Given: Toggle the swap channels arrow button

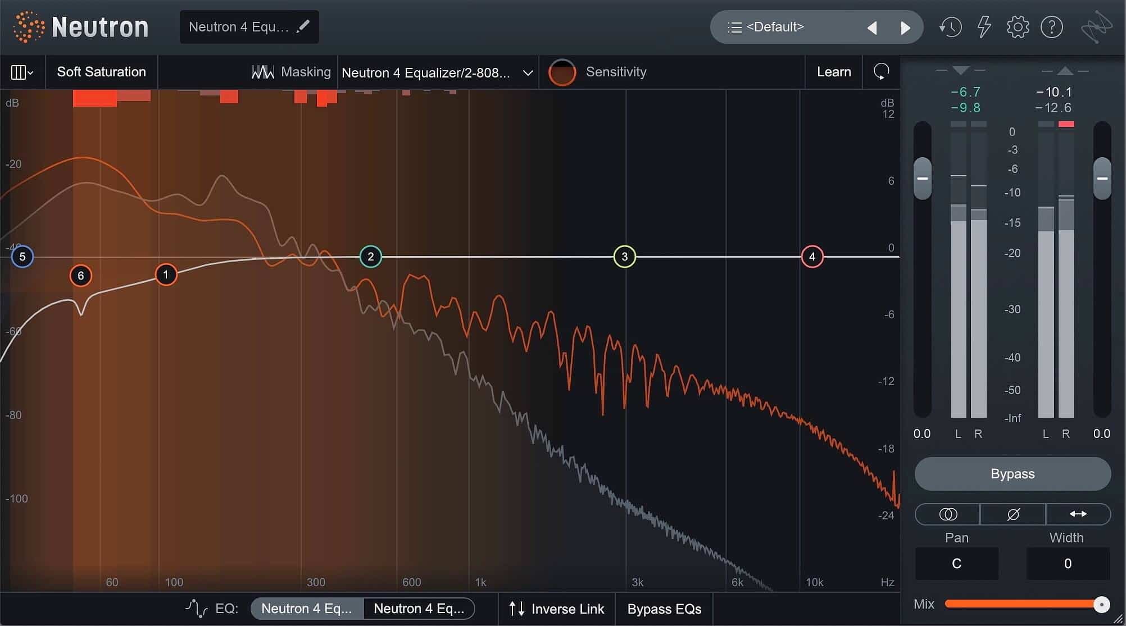Looking at the screenshot, I should (1078, 514).
